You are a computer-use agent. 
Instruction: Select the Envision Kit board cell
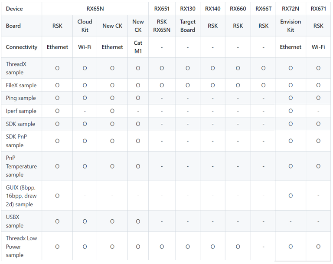click(291, 26)
